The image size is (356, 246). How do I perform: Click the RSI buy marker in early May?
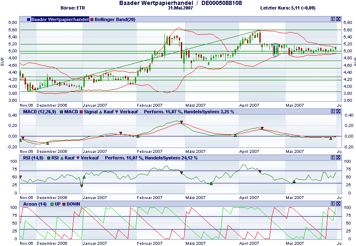click(294, 182)
